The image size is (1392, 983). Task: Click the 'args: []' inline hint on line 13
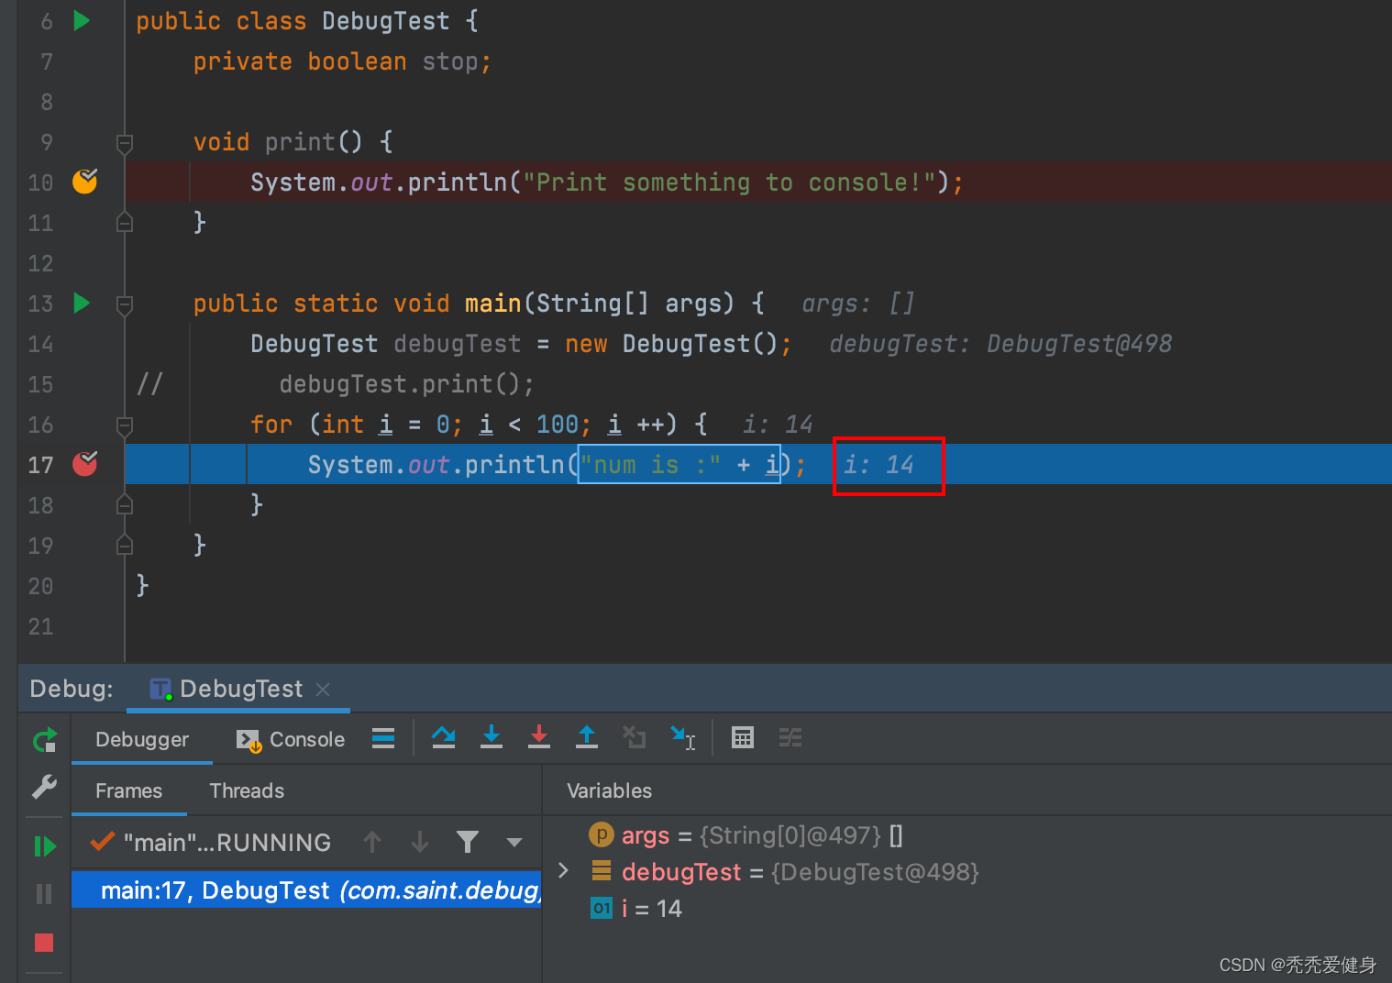pos(857,304)
